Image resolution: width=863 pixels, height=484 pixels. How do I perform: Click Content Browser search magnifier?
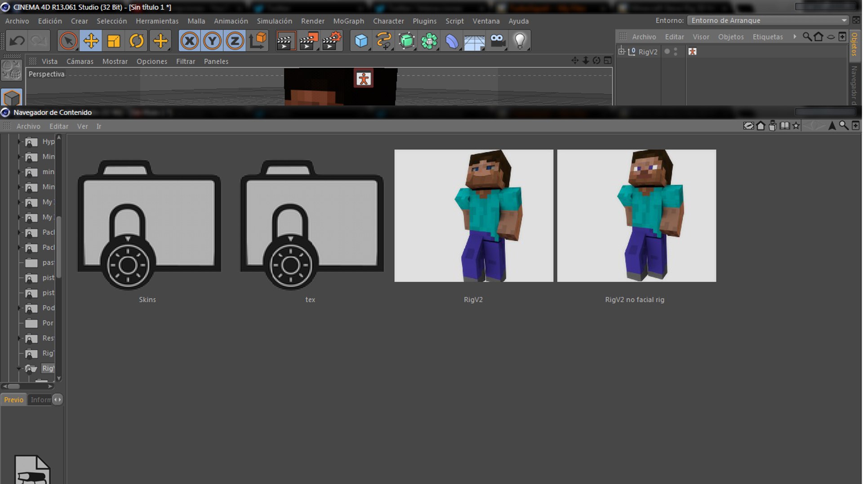pos(844,126)
